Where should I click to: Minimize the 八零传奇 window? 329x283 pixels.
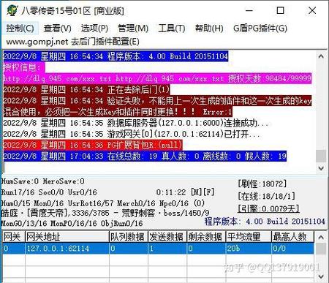coord(249,10)
